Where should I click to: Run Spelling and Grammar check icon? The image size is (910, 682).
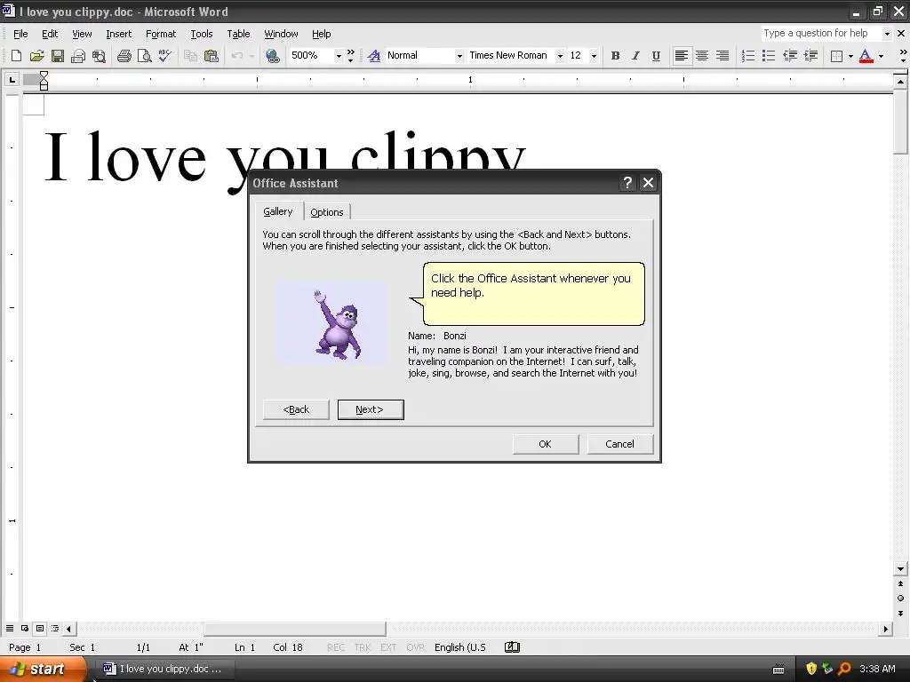click(x=164, y=56)
